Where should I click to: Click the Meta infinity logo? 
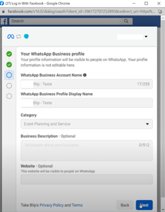[x=11, y=36]
